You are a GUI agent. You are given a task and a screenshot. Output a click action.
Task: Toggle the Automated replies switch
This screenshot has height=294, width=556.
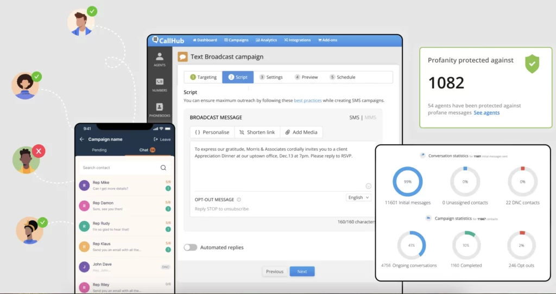point(191,247)
